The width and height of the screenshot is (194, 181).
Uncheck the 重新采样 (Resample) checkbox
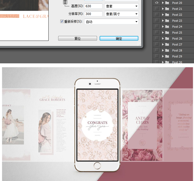[x=62, y=21]
